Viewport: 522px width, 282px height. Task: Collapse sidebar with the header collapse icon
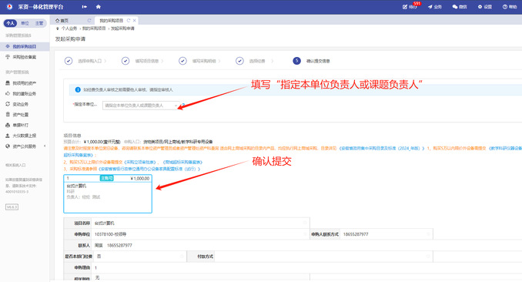pyautogui.click(x=85, y=7)
